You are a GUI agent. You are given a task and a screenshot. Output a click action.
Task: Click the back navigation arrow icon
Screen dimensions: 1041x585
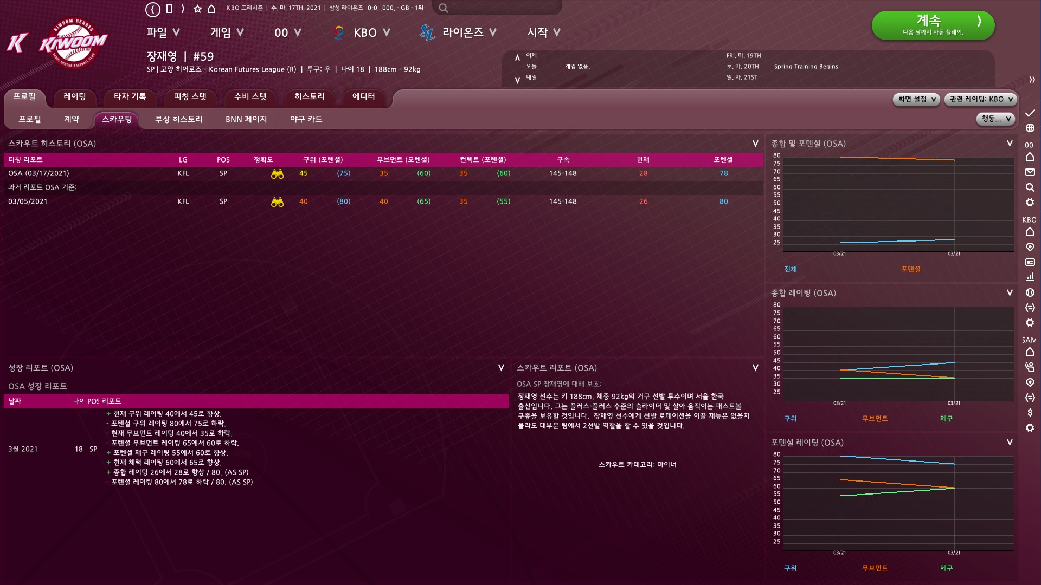(153, 9)
